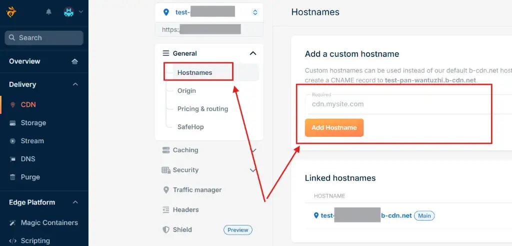Open DNS section in sidebar

(x=28, y=159)
